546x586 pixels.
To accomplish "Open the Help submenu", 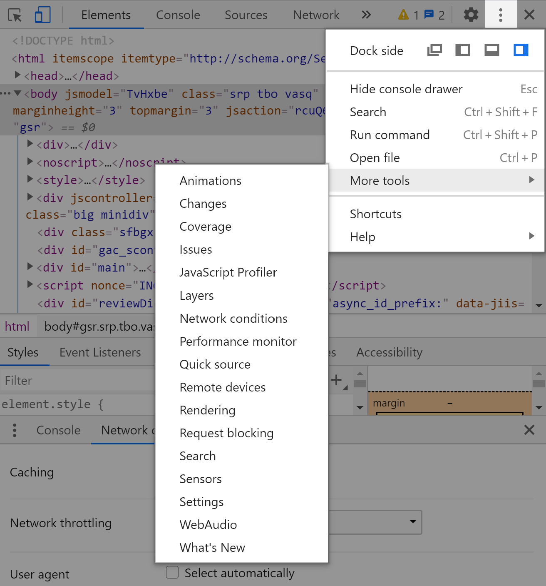I will 436,237.
